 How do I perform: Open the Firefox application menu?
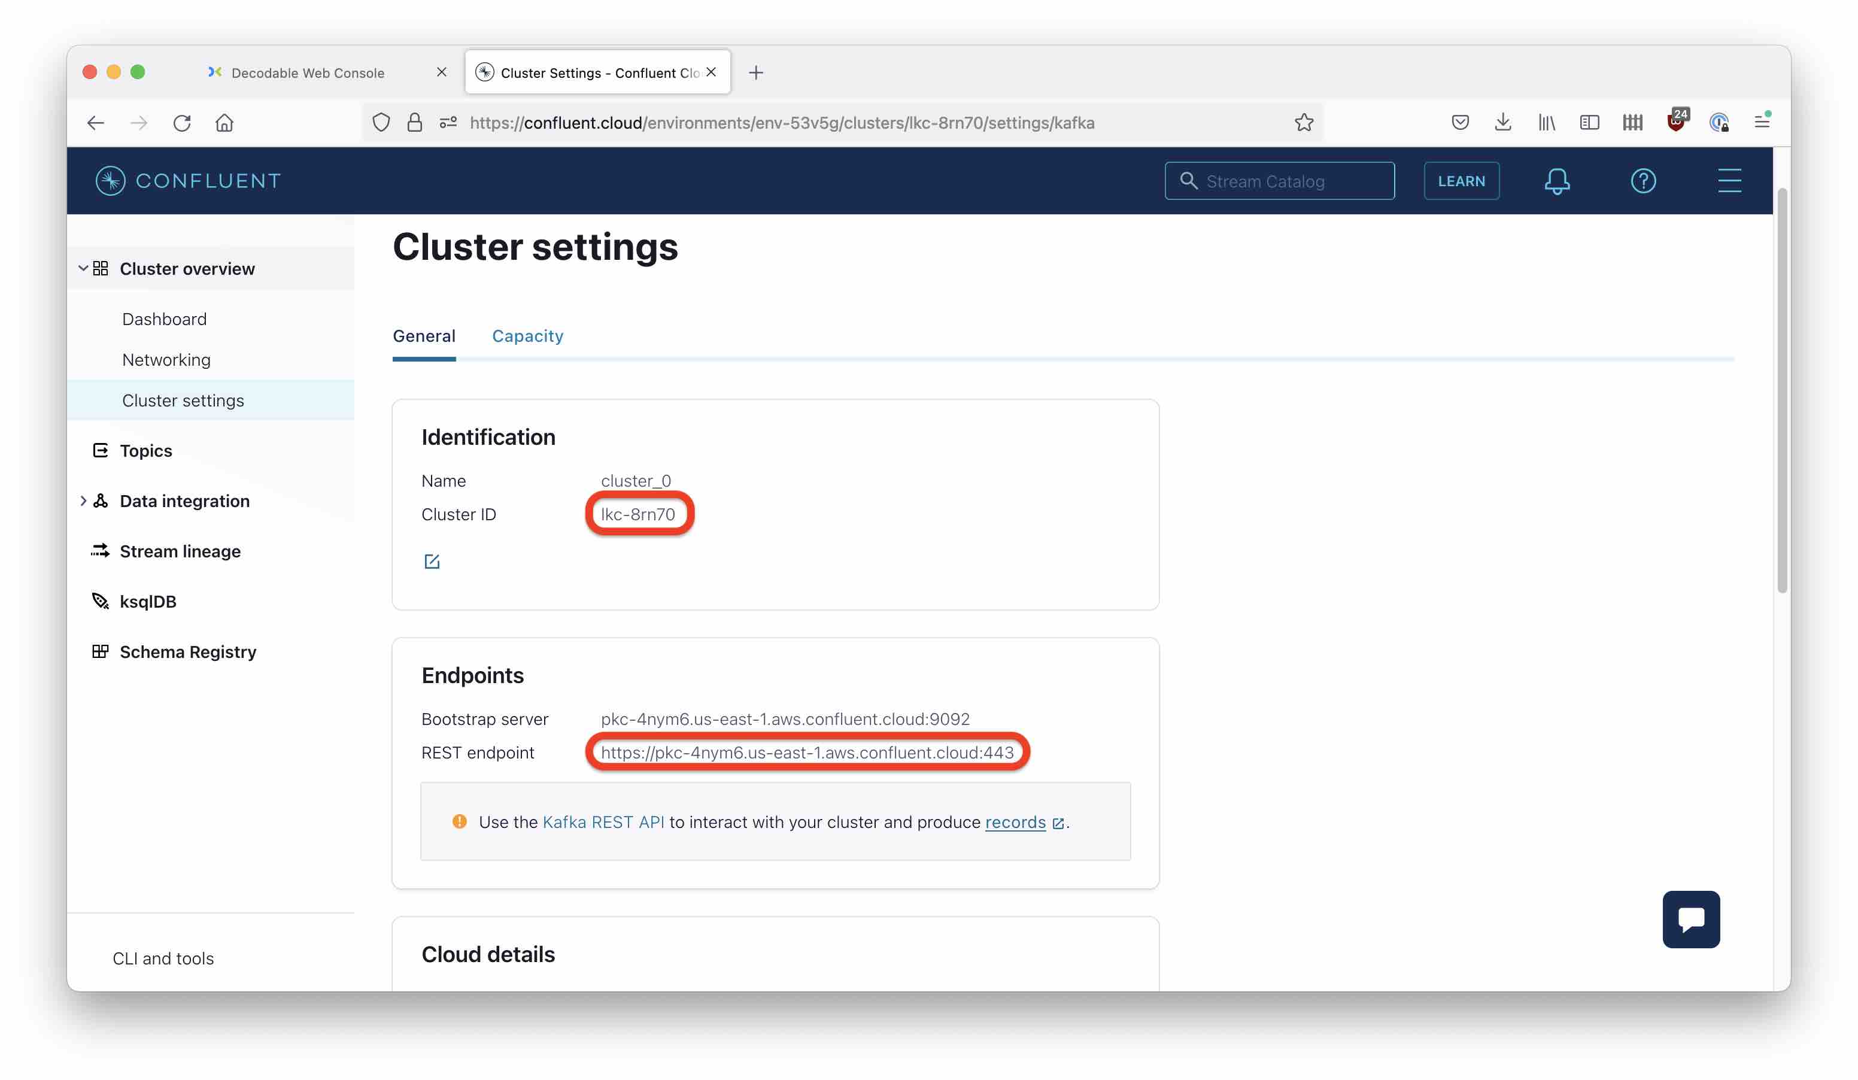click(1762, 122)
